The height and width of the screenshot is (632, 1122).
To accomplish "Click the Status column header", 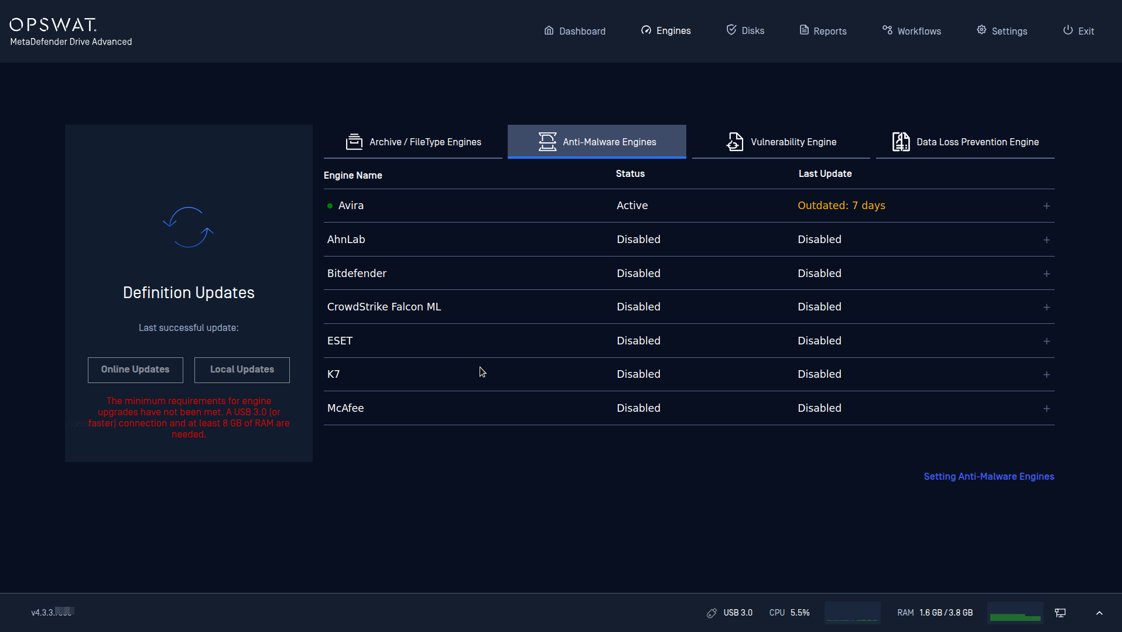I will pos(630,173).
